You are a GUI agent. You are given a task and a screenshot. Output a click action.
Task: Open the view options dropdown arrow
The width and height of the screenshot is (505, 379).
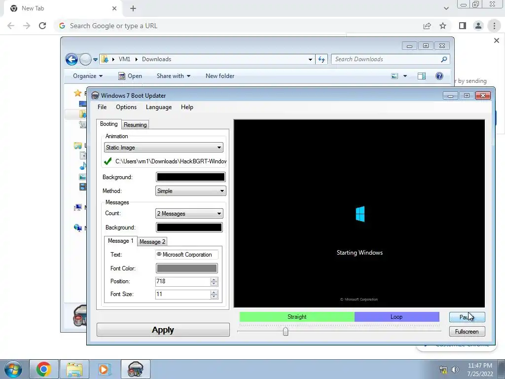[x=405, y=76]
